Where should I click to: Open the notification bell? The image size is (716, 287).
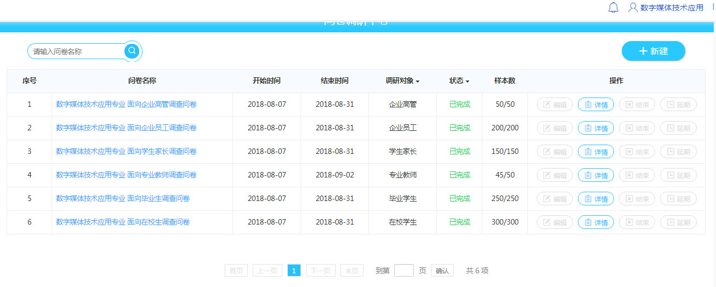[613, 8]
